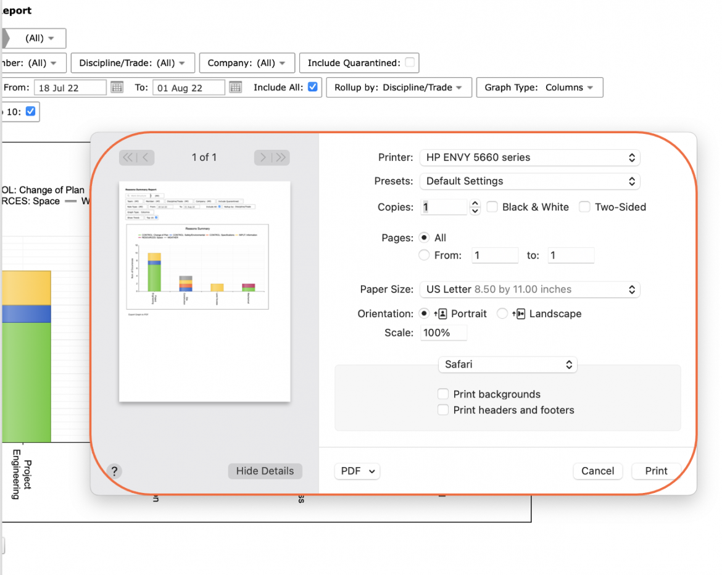Click the Scale percentage field

[x=444, y=333]
